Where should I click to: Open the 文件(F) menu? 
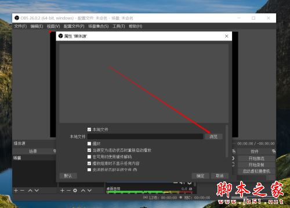(20, 26)
